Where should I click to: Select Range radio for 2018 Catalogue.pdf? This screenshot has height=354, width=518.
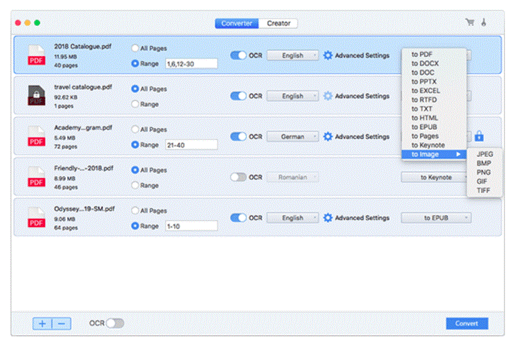click(135, 64)
